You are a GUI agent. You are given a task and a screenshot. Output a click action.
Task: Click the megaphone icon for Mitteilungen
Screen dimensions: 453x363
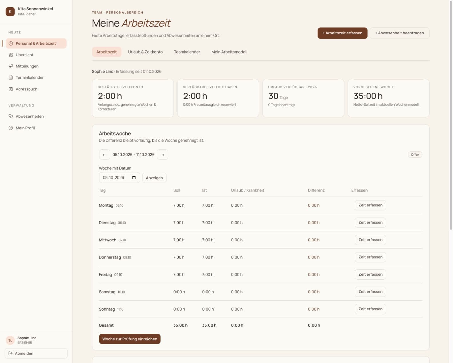point(11,66)
